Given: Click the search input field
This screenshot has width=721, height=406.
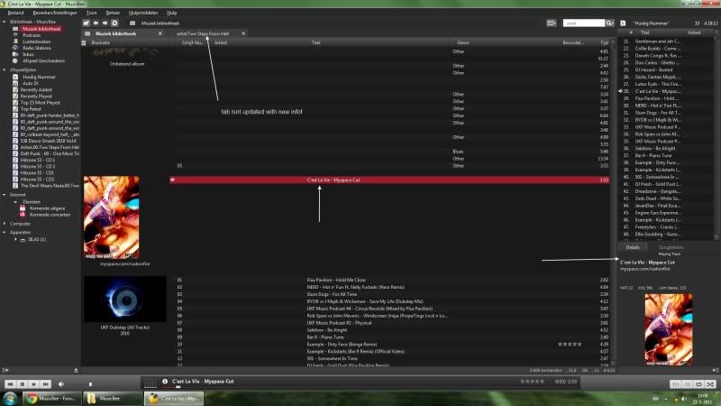Looking at the screenshot, I should [583, 23].
